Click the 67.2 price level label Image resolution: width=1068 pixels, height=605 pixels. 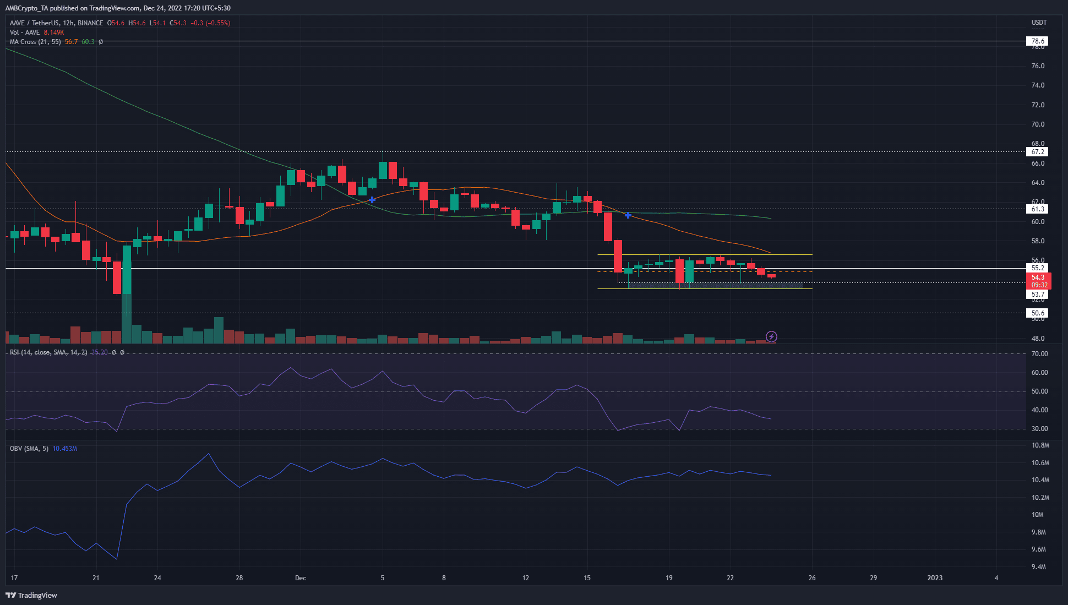tap(1038, 152)
